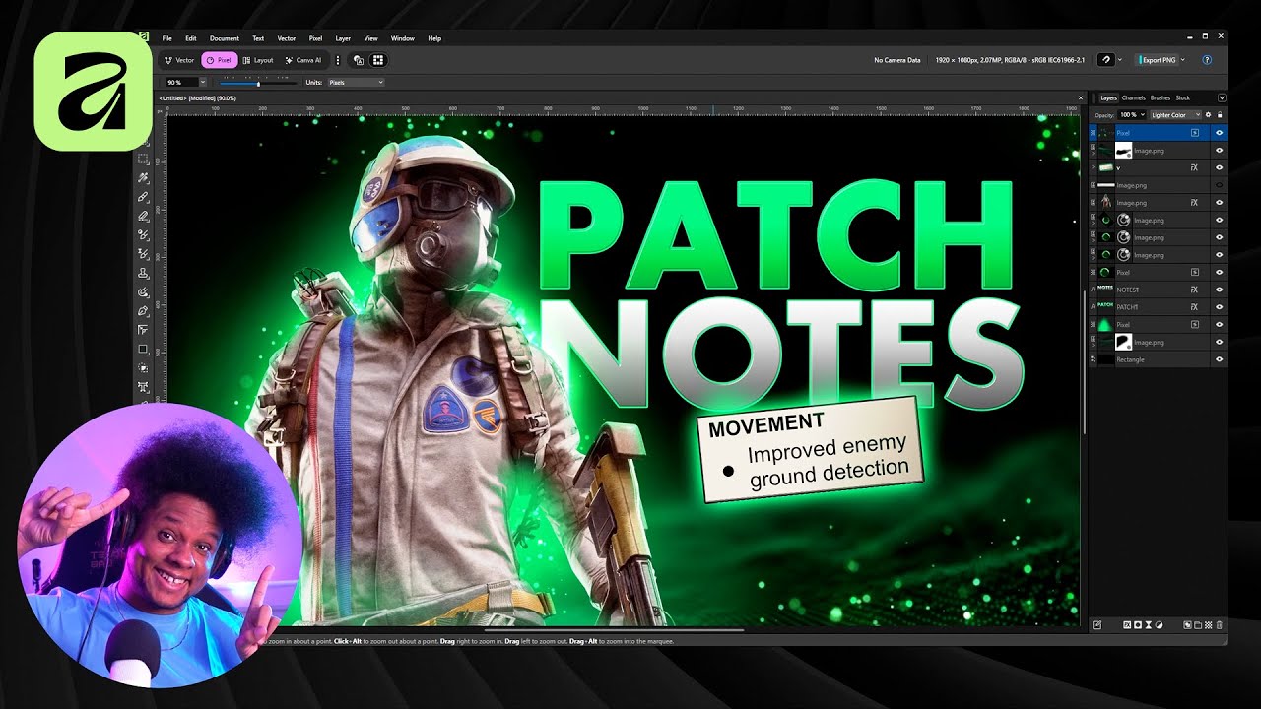1261x709 pixels.
Task: Click the FX icon on NOTEST layer
Action: point(1194,290)
